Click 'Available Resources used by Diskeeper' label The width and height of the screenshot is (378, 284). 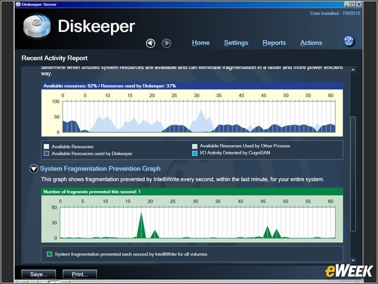[92, 154]
